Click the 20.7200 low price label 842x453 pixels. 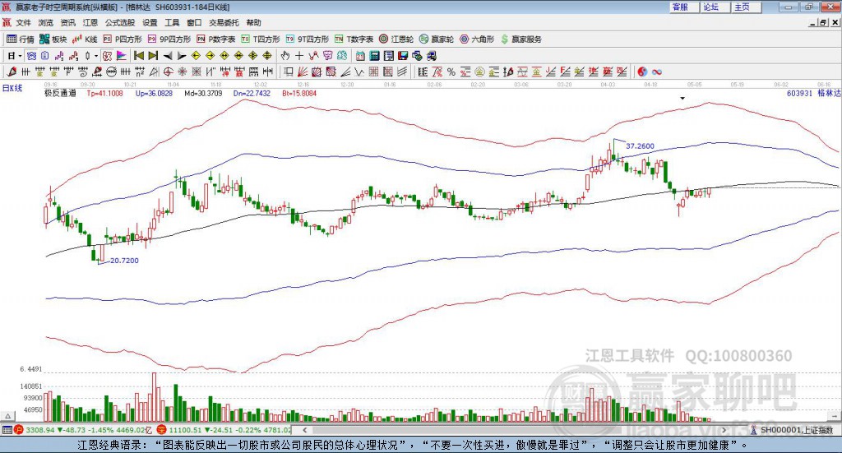(125, 261)
